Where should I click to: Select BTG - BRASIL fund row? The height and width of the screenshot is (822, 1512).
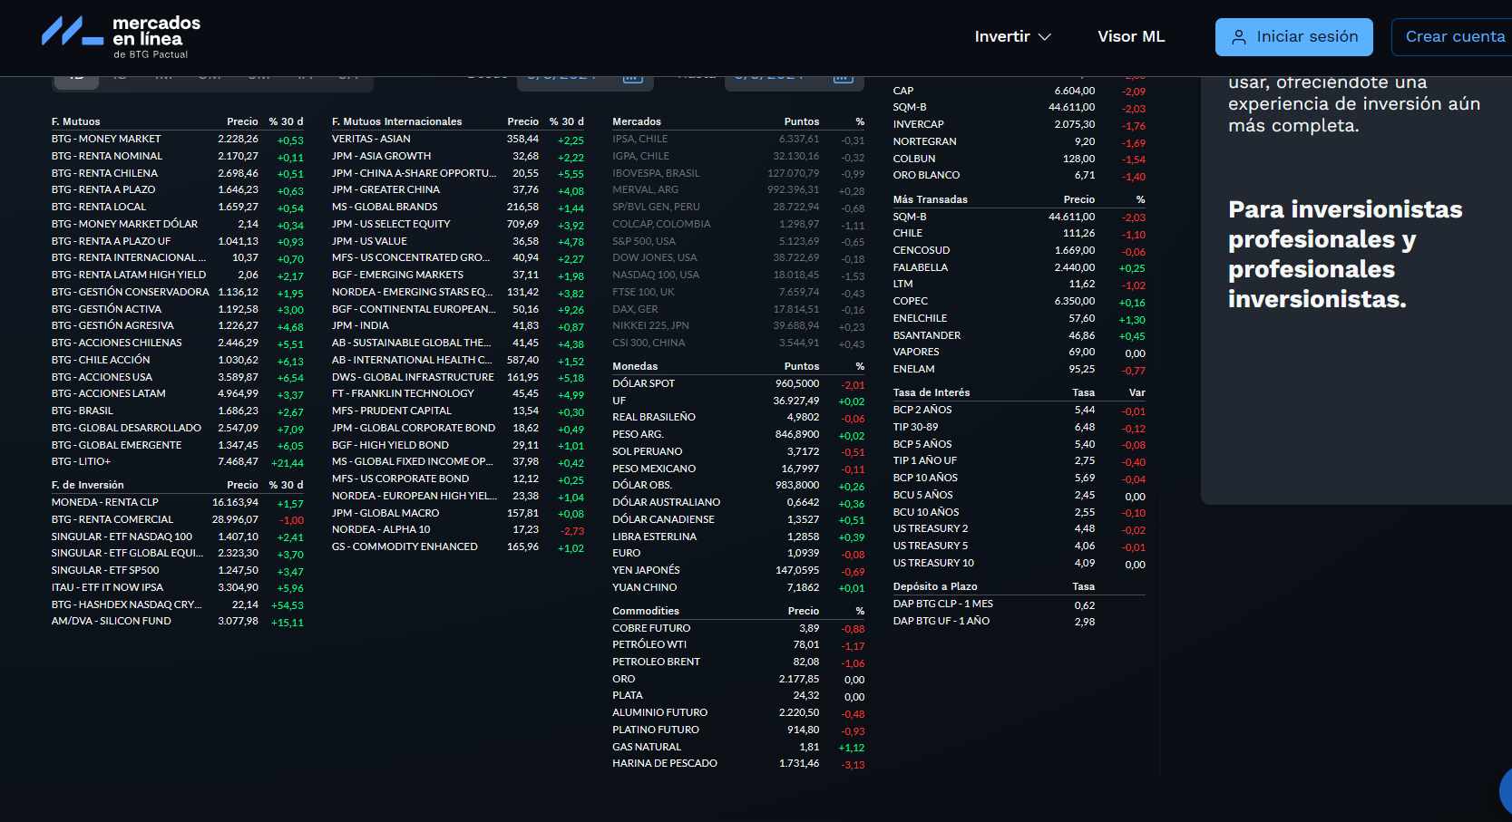[178, 411]
